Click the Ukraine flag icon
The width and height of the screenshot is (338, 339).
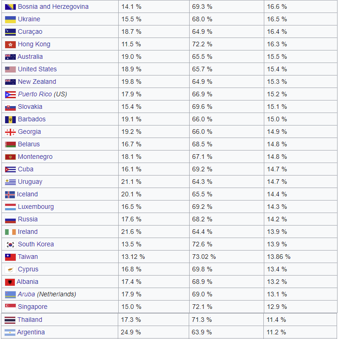pos(10,19)
